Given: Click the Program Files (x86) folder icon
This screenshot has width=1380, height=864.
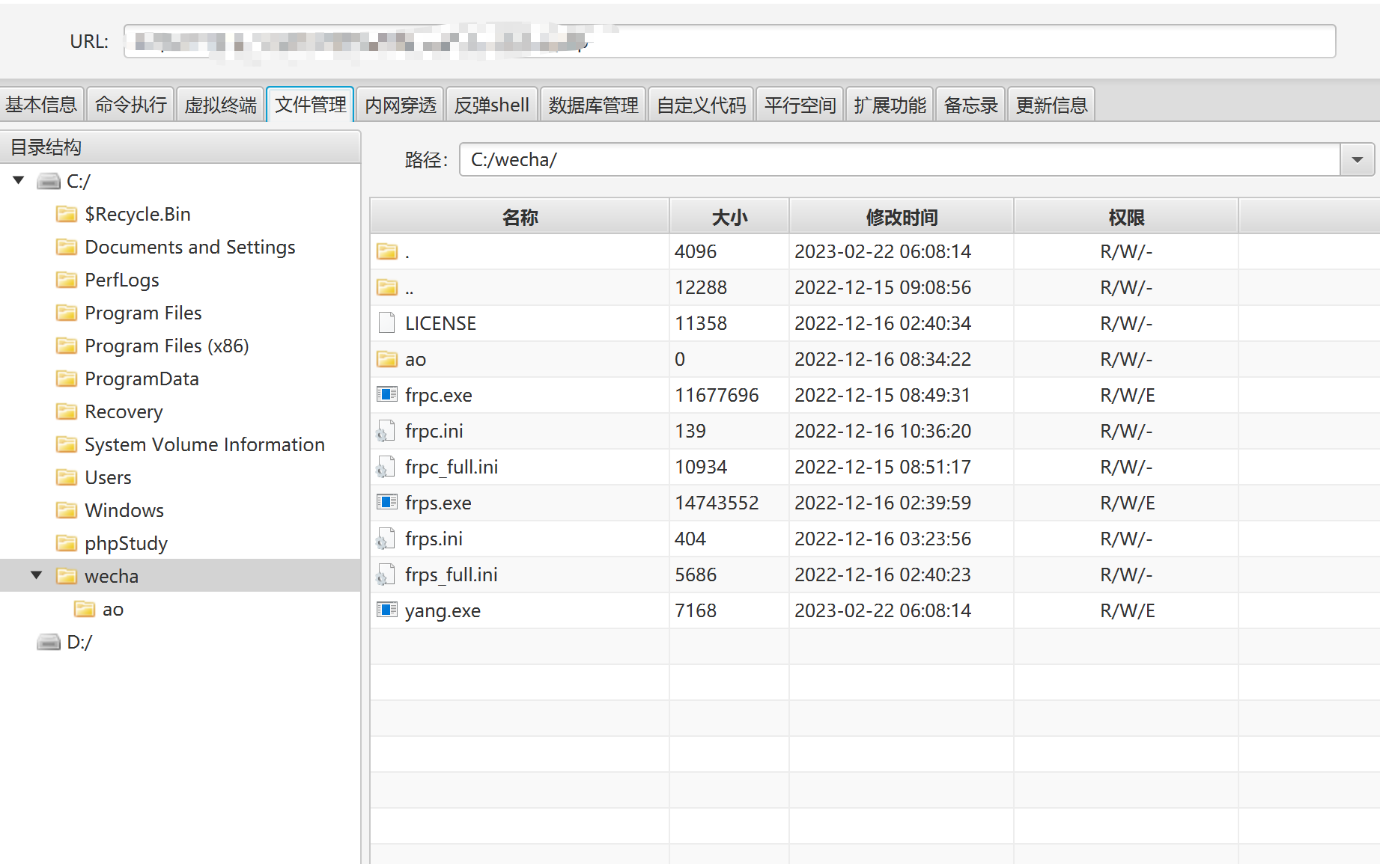Looking at the screenshot, I should coord(67,346).
